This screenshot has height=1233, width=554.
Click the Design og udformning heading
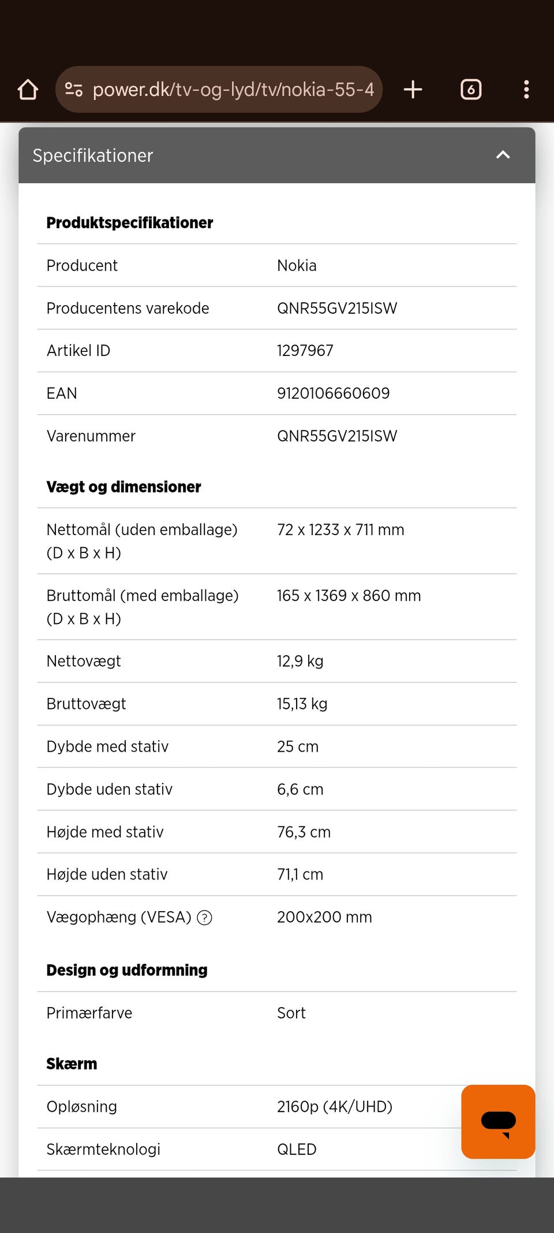(126, 970)
